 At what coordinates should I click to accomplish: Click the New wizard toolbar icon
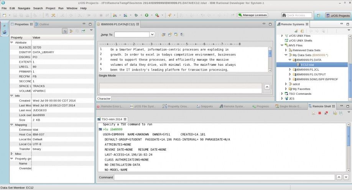point(5,15)
